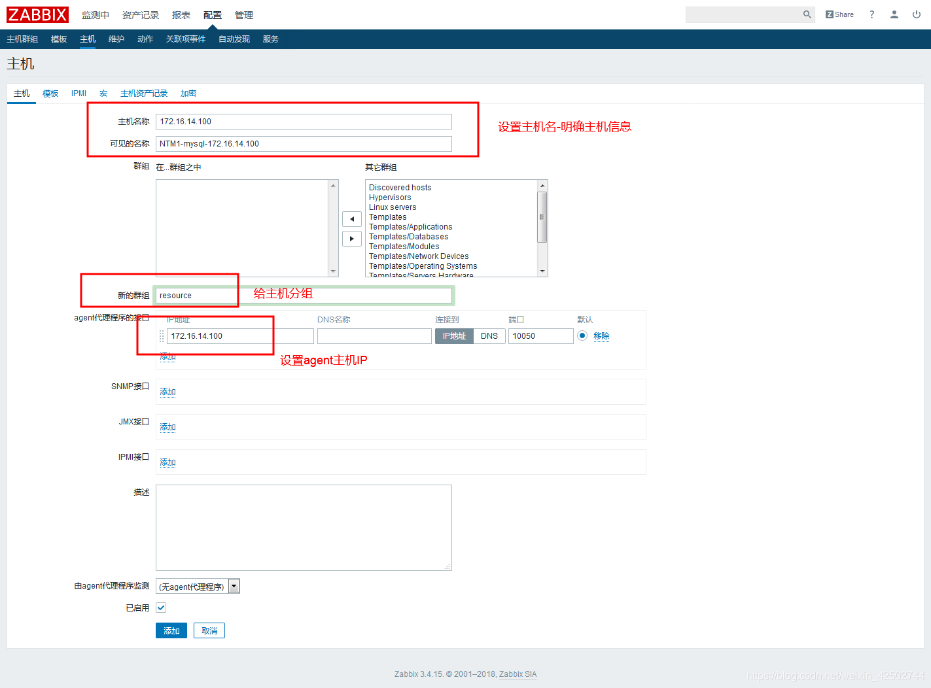Image resolution: width=931 pixels, height=688 pixels.
Task: Select DNS connection mode
Action: 489,336
